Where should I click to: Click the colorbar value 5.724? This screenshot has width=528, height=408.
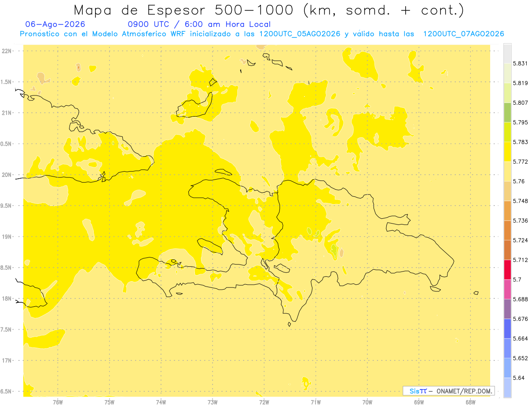(521, 240)
